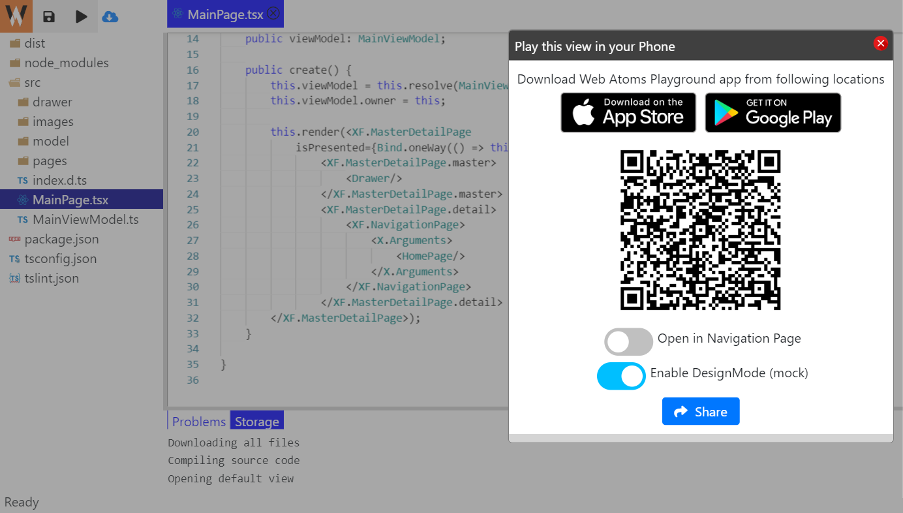Image resolution: width=903 pixels, height=513 pixels.
Task: Open MainViewModel.ts from the file tree
Action: [85, 219]
